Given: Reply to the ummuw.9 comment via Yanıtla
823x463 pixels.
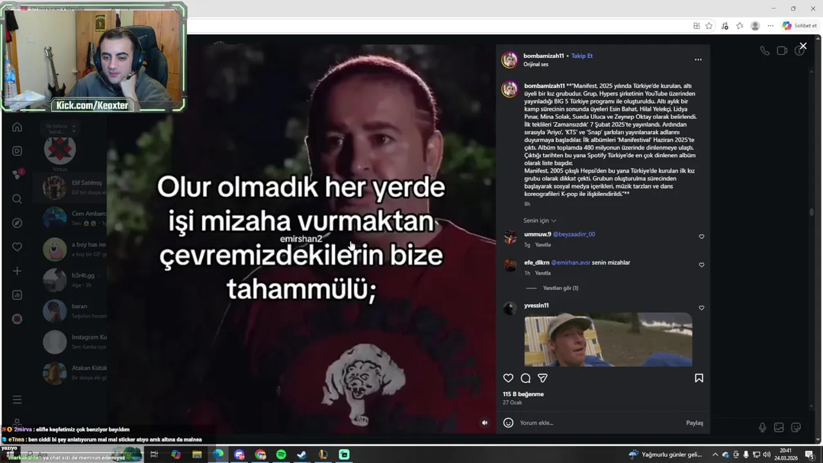Looking at the screenshot, I should point(543,245).
